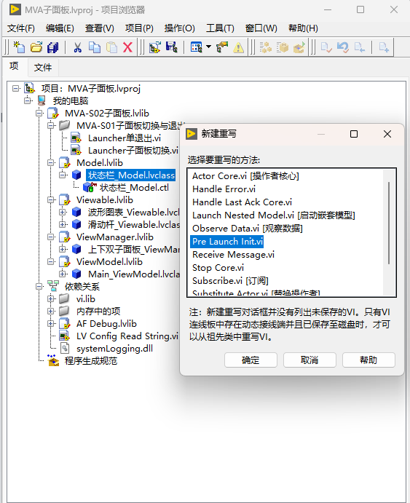Select Stop Core.vi in the method list
The height and width of the screenshot is (503, 410).
218,268
